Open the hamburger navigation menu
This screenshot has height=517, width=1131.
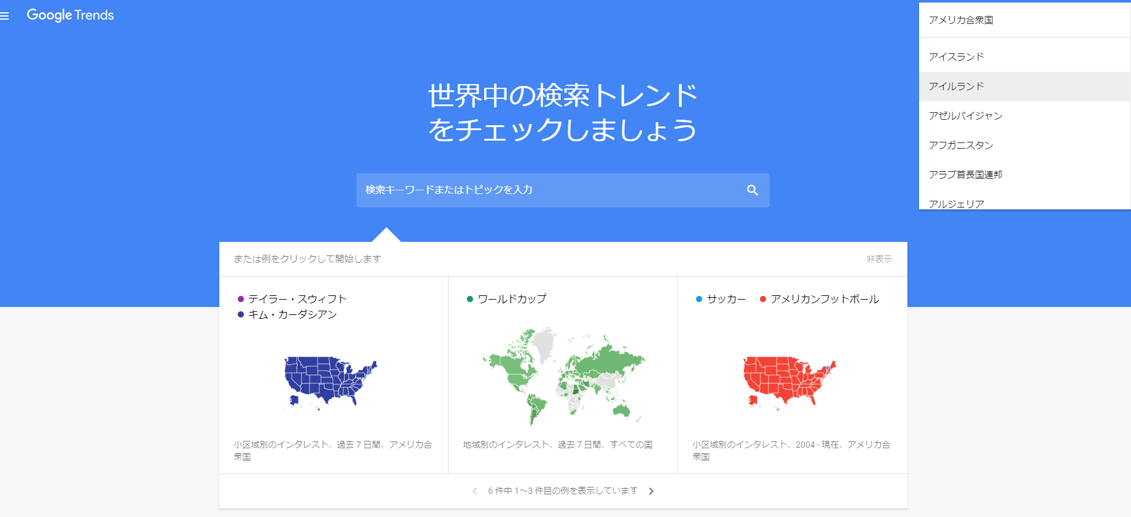(4, 16)
